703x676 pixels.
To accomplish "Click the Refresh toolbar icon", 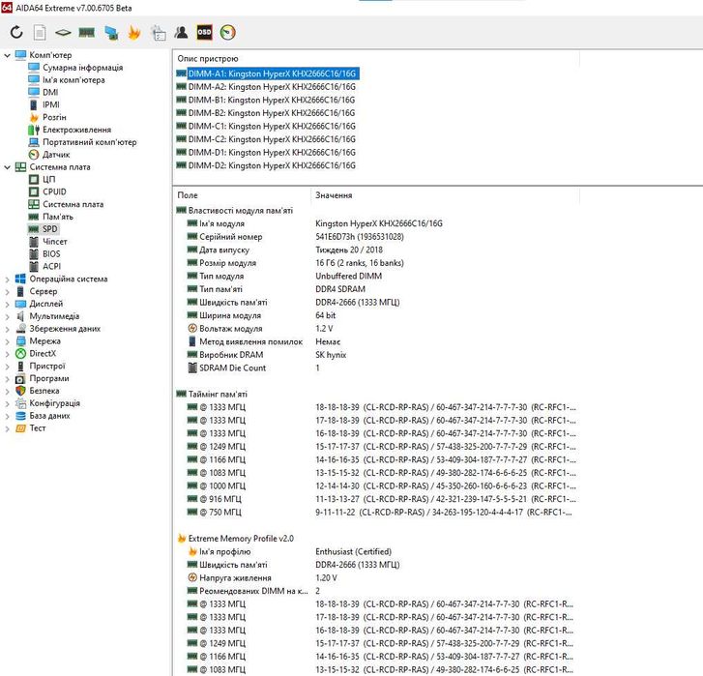I will (x=16, y=32).
